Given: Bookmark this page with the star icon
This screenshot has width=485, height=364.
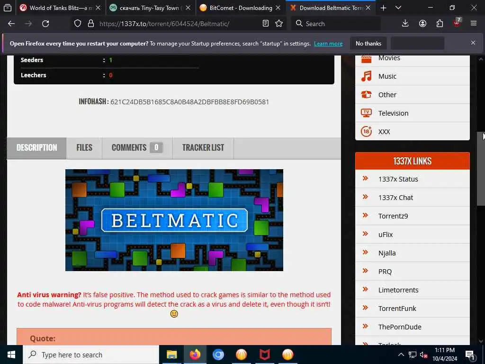Looking at the screenshot, I should [279, 24].
